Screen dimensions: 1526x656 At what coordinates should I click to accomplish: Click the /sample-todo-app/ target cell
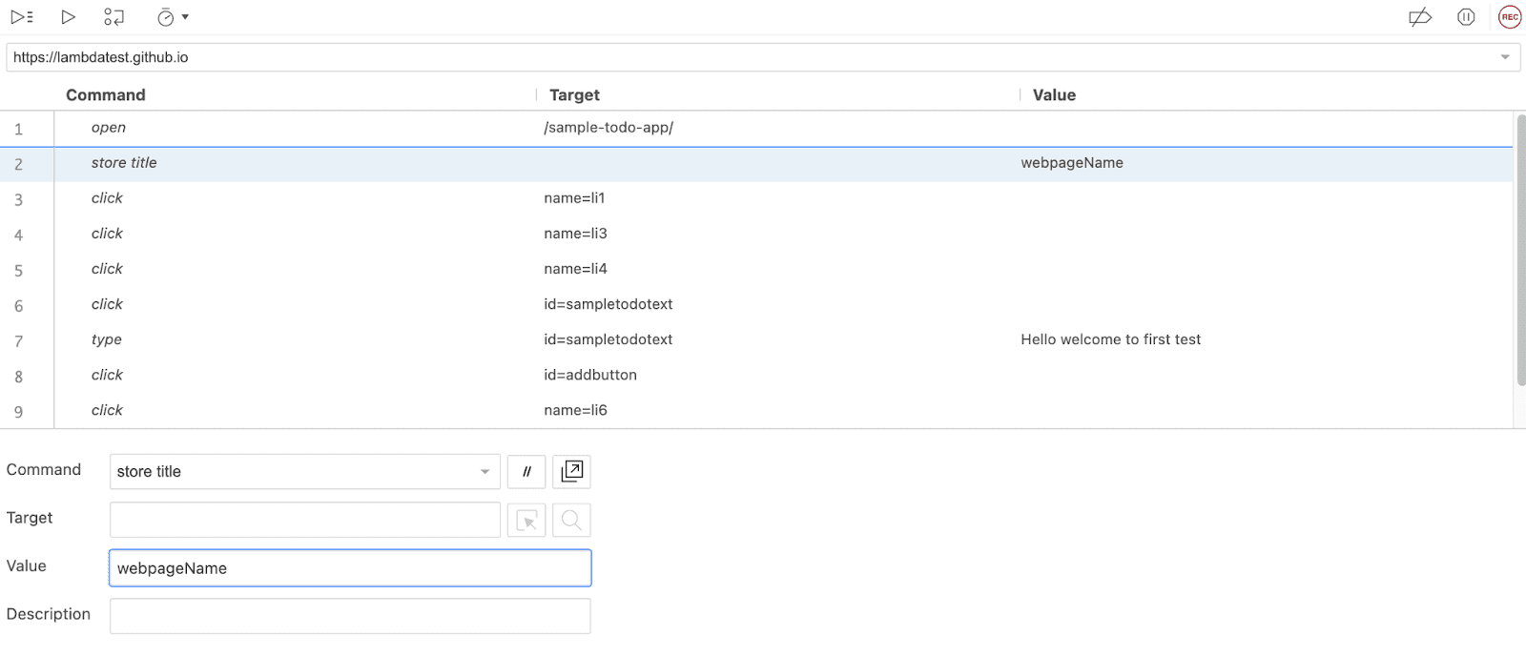click(608, 128)
